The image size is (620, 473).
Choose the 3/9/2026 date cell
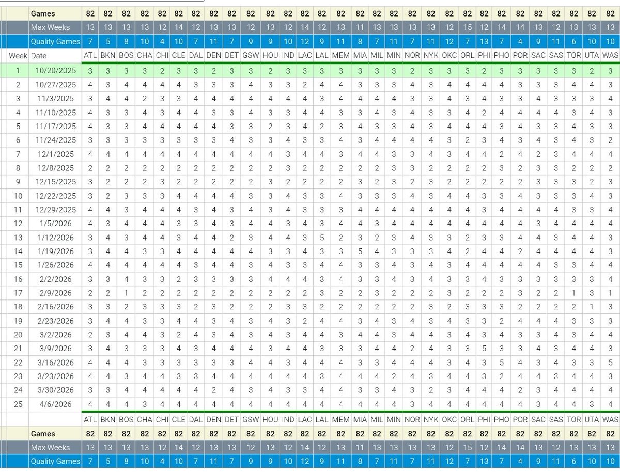(x=55, y=349)
